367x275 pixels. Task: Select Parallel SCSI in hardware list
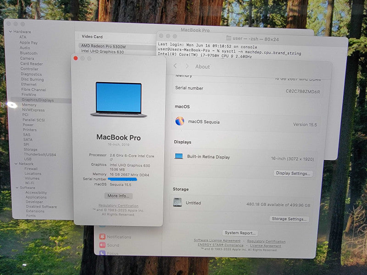pyautogui.click(x=33, y=120)
